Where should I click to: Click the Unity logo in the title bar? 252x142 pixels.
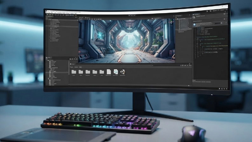point(46,11)
